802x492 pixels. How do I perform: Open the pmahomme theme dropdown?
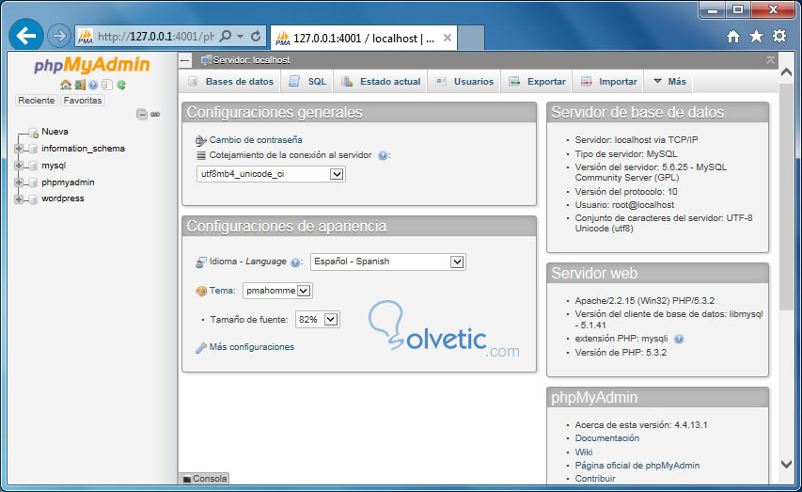point(277,291)
